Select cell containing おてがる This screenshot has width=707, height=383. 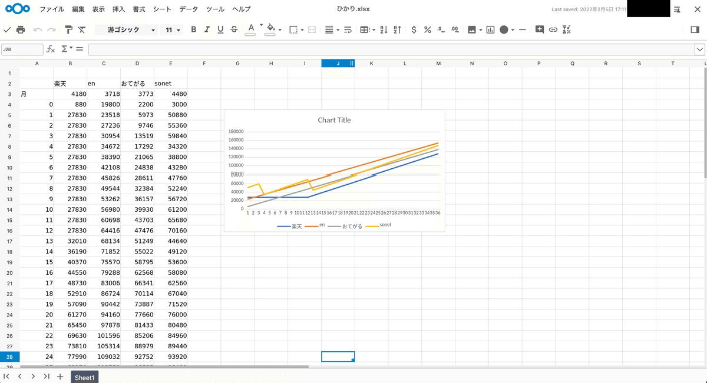[137, 84]
